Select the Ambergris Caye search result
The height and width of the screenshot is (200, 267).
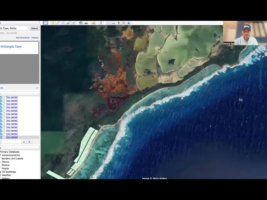11,46
